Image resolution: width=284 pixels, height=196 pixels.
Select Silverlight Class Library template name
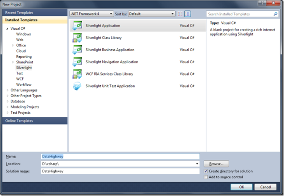click(x=104, y=37)
